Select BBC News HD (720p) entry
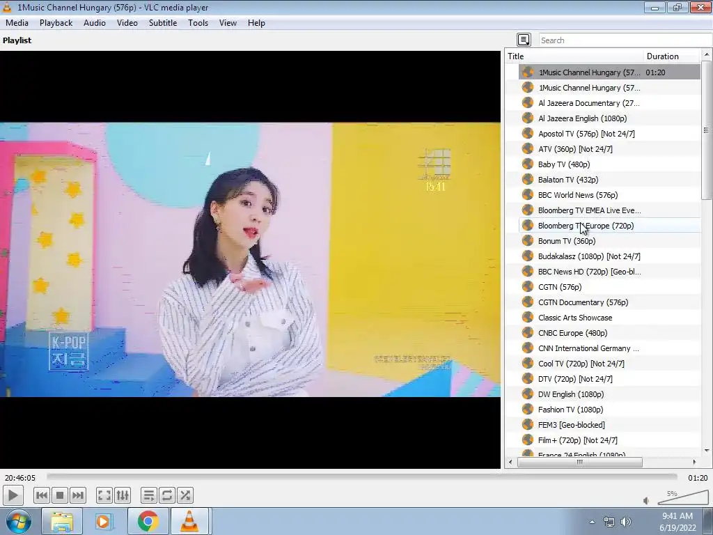The width and height of the screenshot is (713, 535). 609,272
